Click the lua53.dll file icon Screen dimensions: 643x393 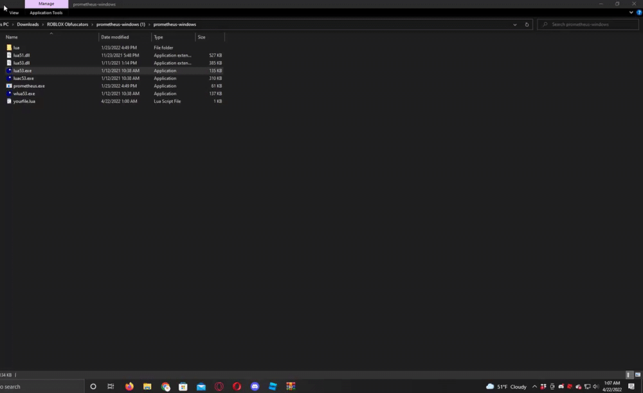(x=9, y=63)
